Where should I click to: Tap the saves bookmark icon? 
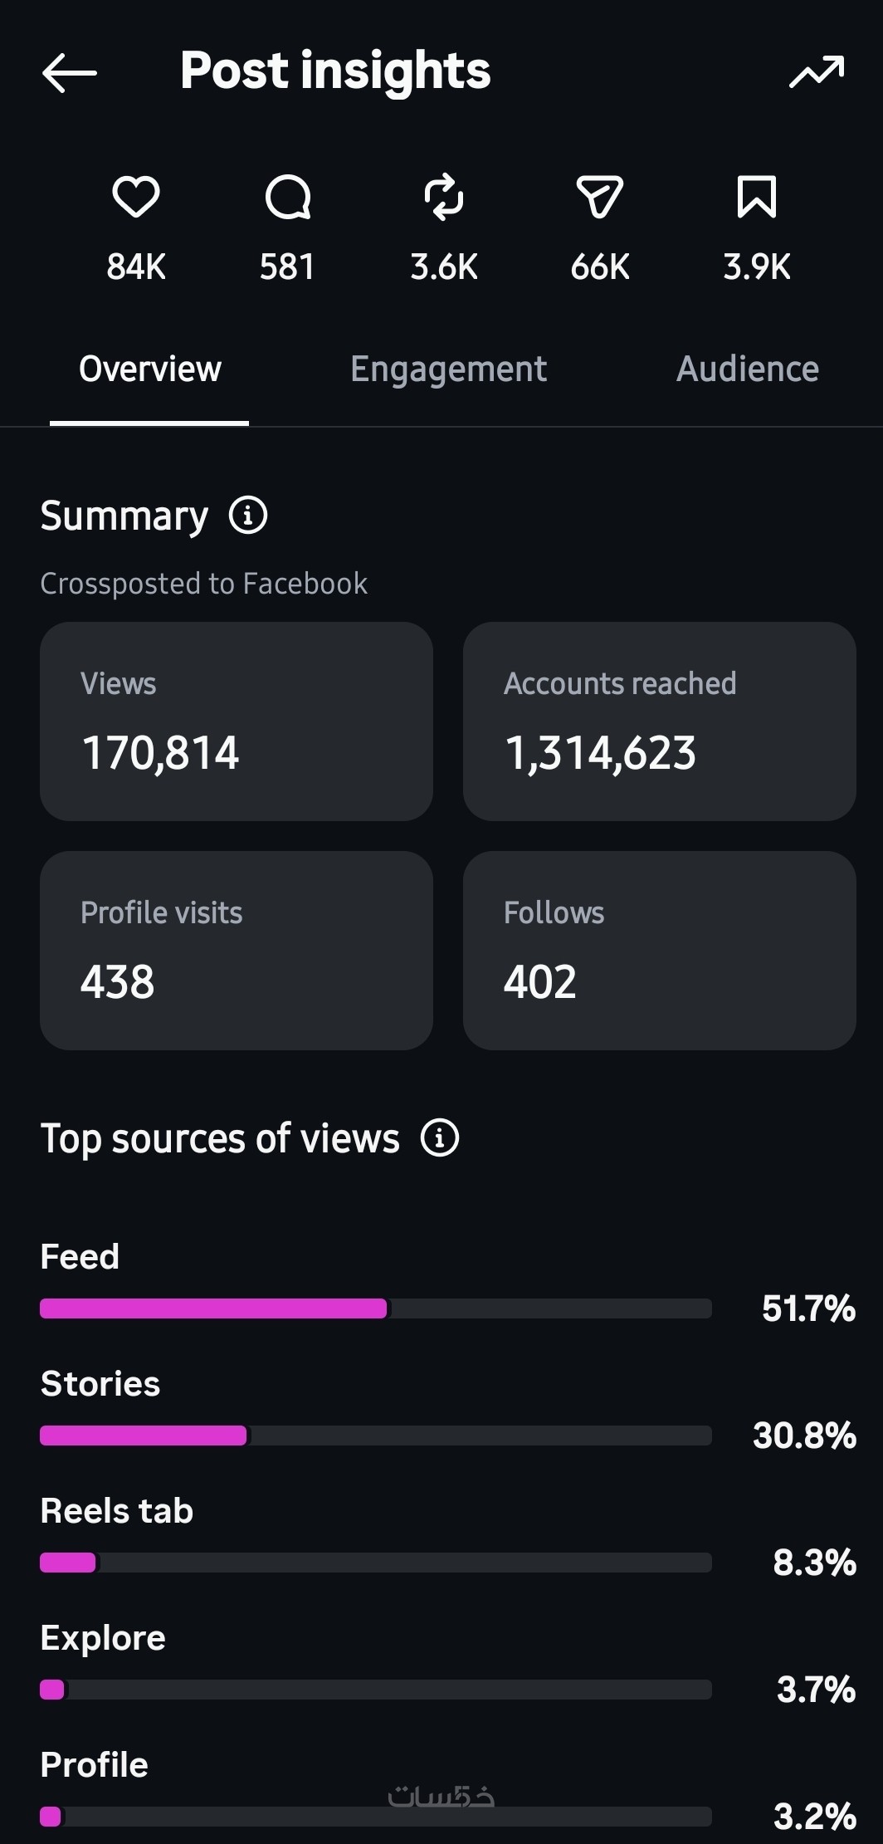pos(757,198)
